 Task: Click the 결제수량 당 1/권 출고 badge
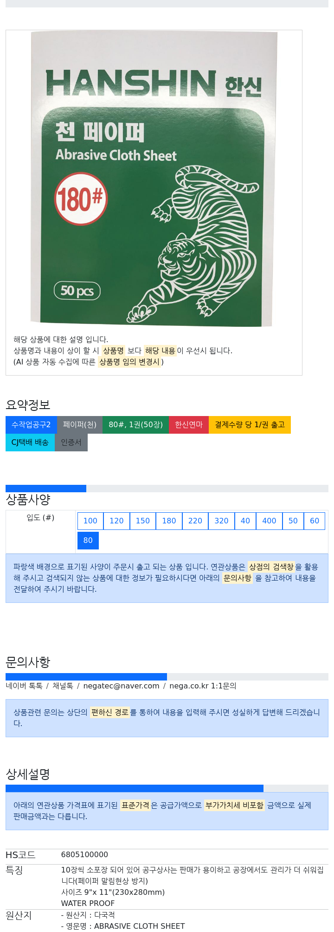pyautogui.click(x=250, y=425)
